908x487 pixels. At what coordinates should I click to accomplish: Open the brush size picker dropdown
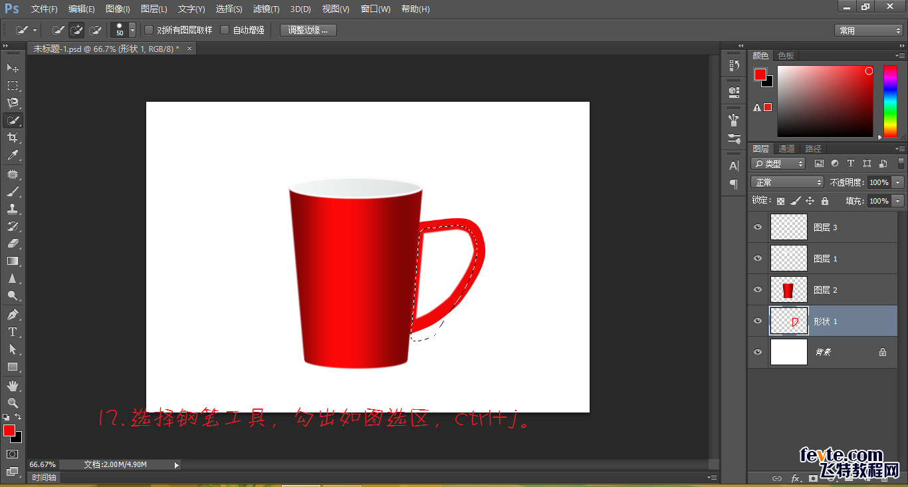click(132, 30)
